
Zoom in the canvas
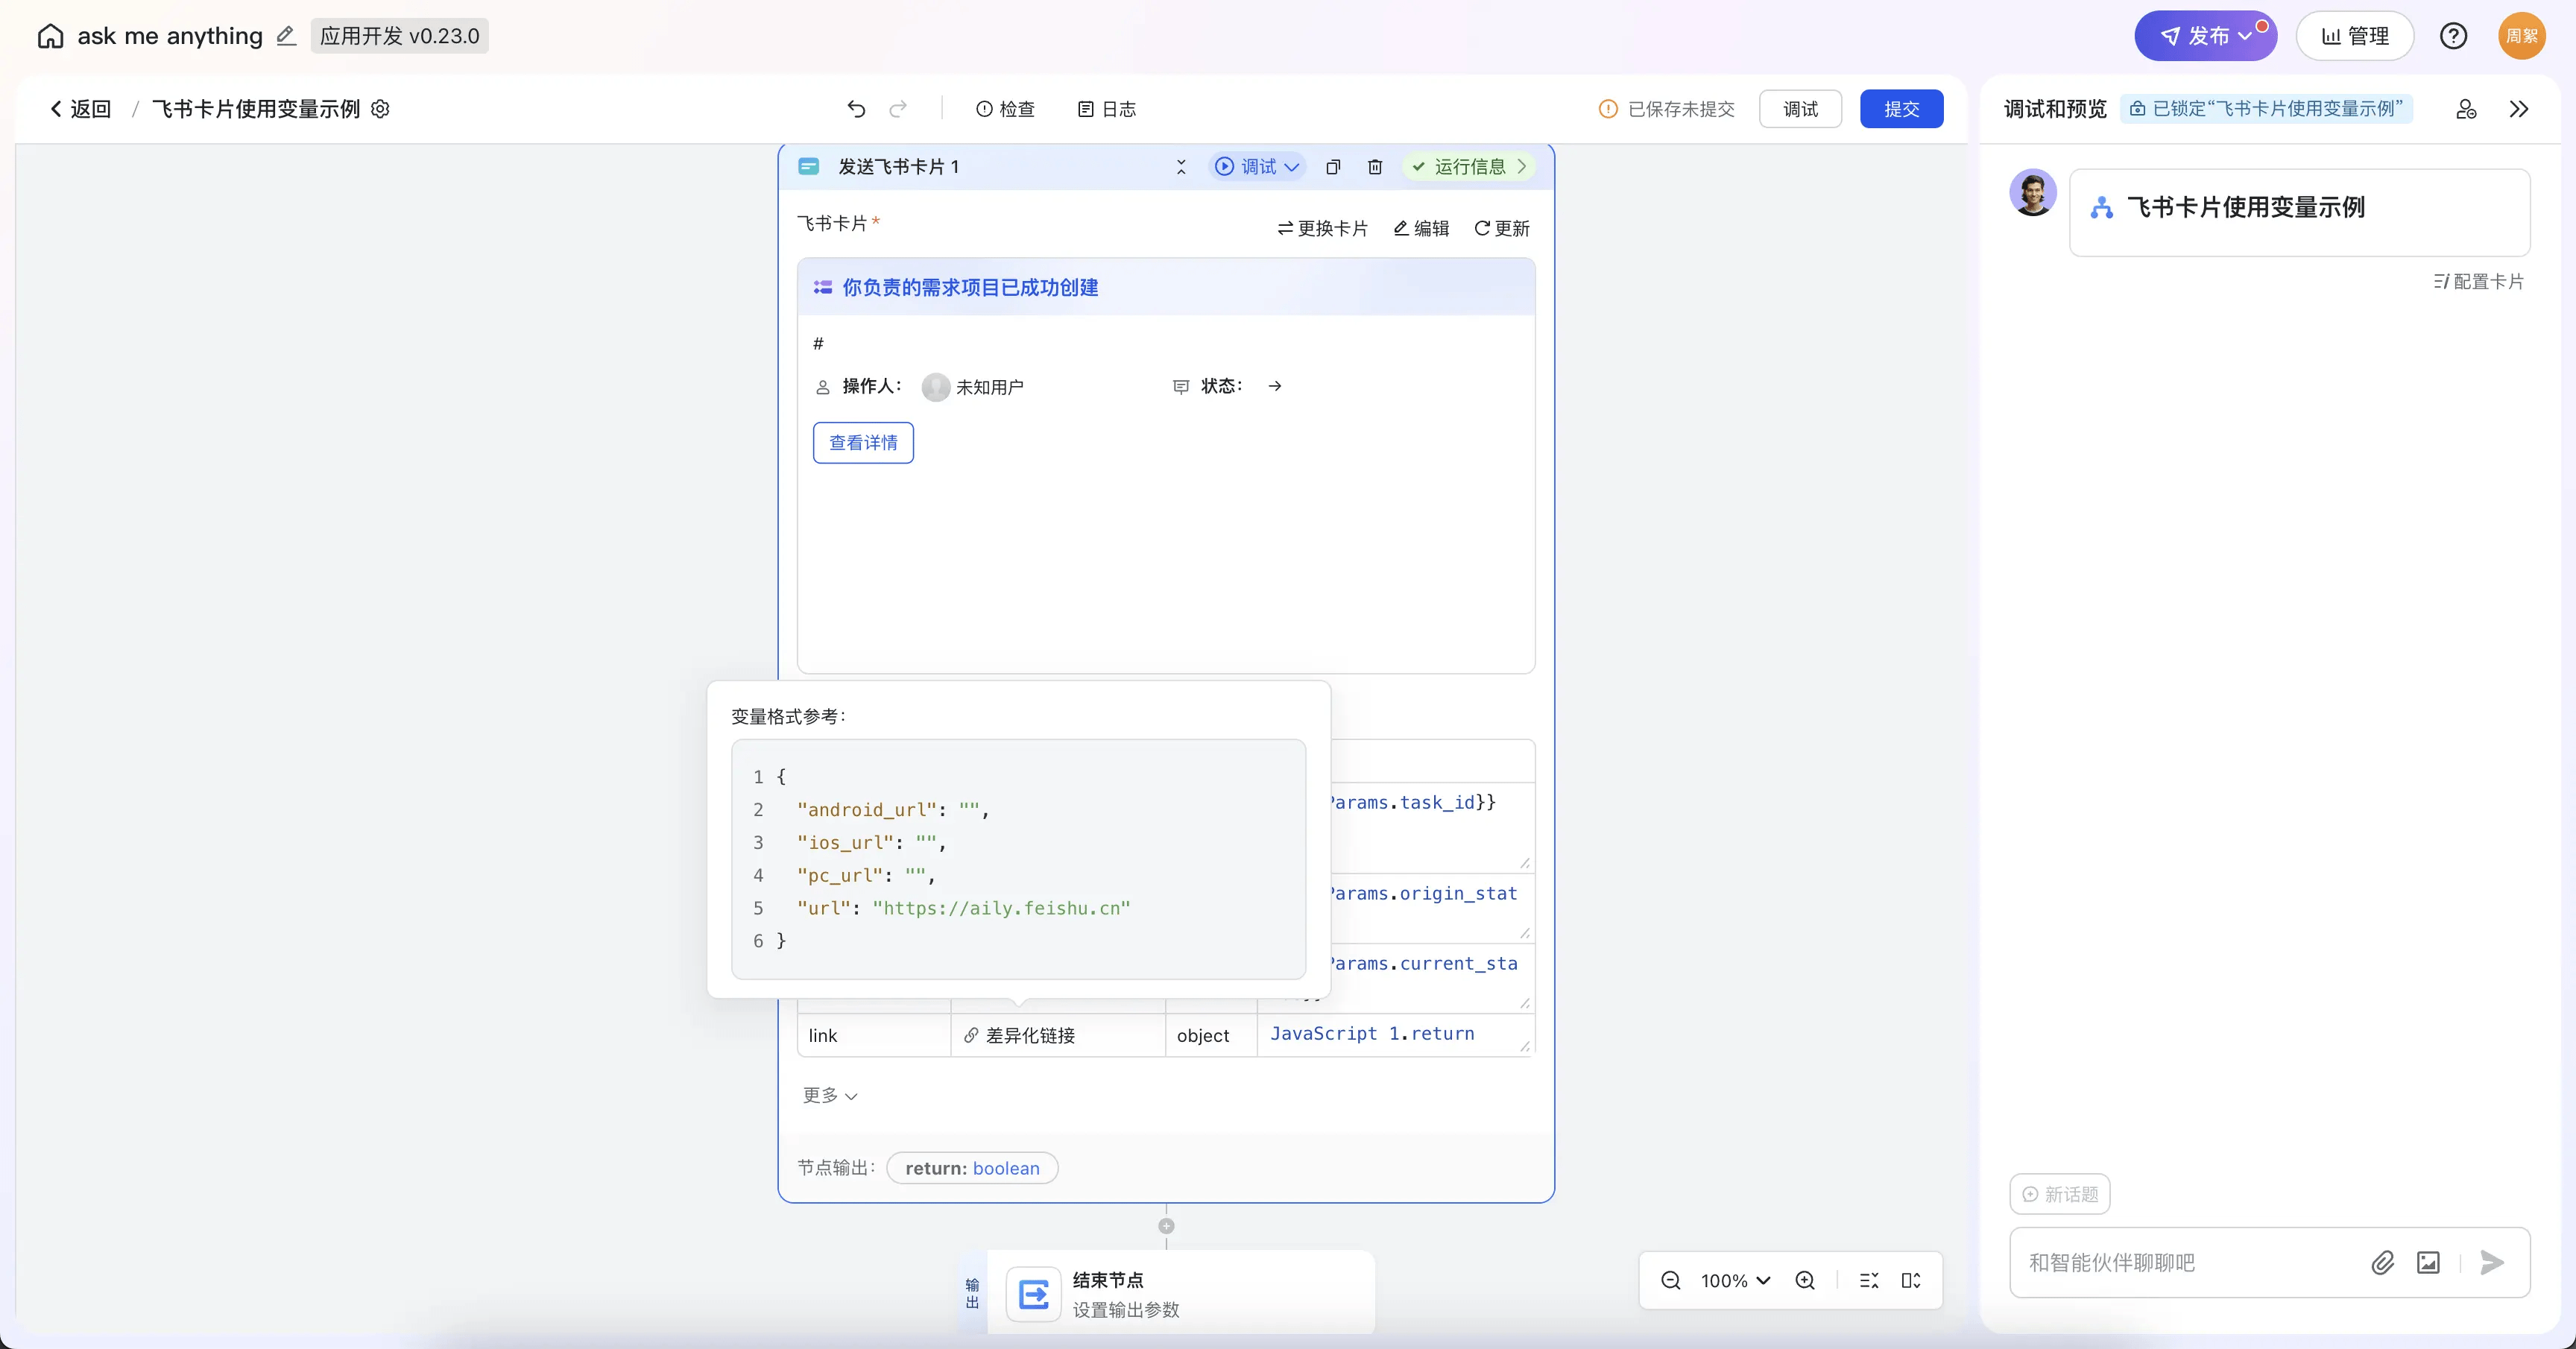(x=1805, y=1280)
